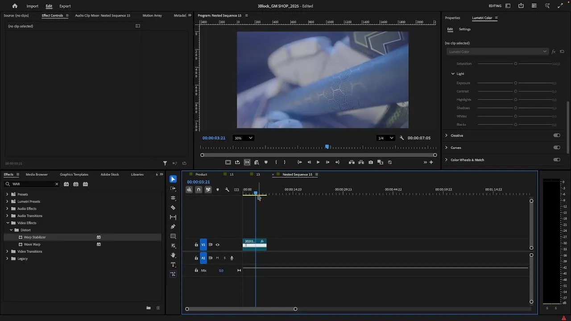Adjust the Contrast slider
Image resolution: width=571 pixels, height=321 pixels.
(516, 91)
